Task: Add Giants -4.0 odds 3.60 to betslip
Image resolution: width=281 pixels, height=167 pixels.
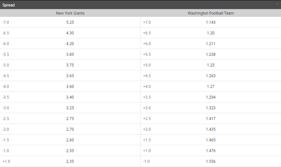Action: [70, 86]
